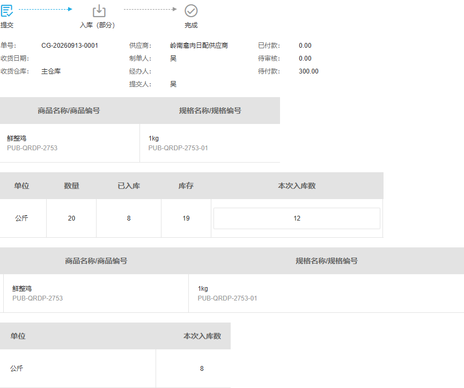
Task: Click the 数量 cell showing 20
Action: (72, 218)
